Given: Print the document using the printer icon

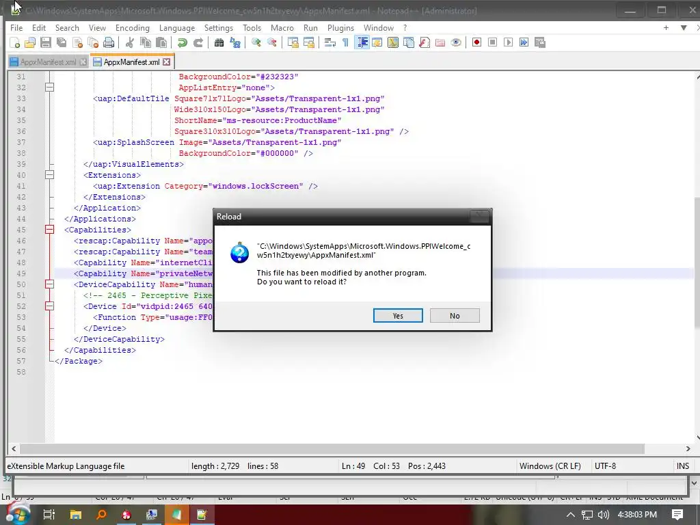Looking at the screenshot, I should 109,42.
